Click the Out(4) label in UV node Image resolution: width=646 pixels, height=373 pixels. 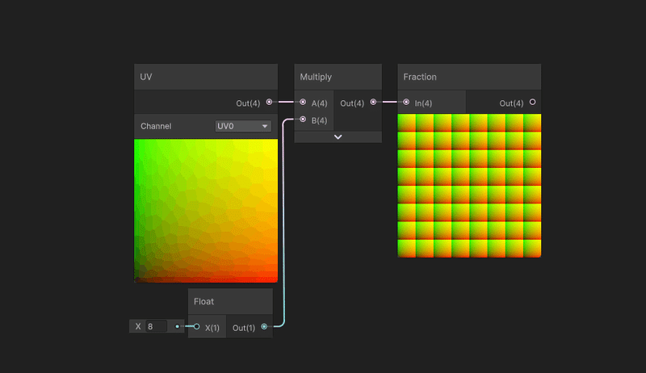pos(248,103)
